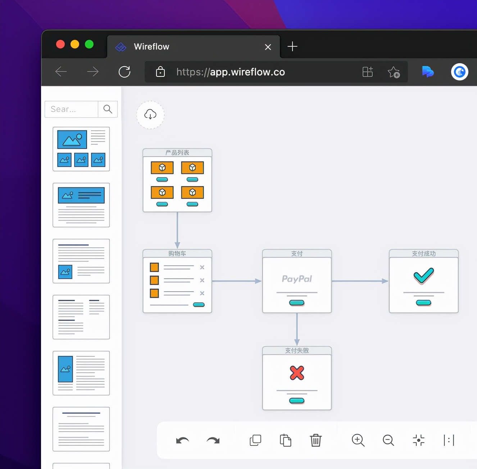Viewport: 477px width, 469px height.
Task: Reload the page with refresh icon
Action: (124, 72)
